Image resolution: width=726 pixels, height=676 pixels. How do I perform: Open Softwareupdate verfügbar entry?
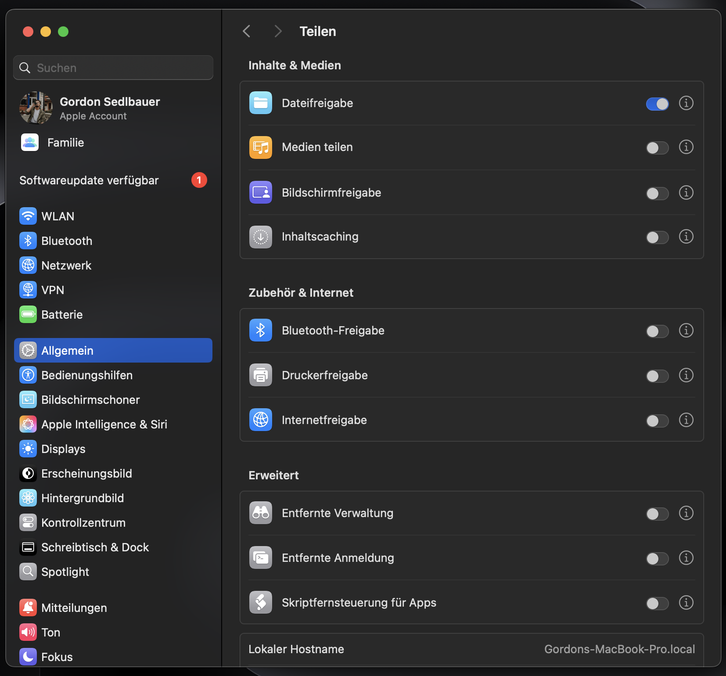(x=113, y=180)
